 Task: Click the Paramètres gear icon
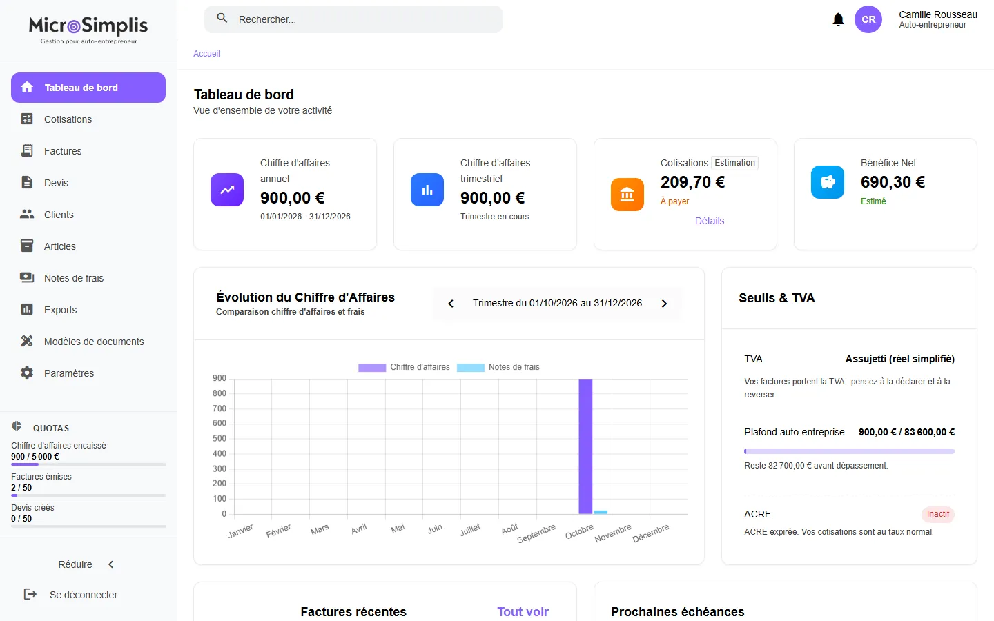click(x=27, y=373)
